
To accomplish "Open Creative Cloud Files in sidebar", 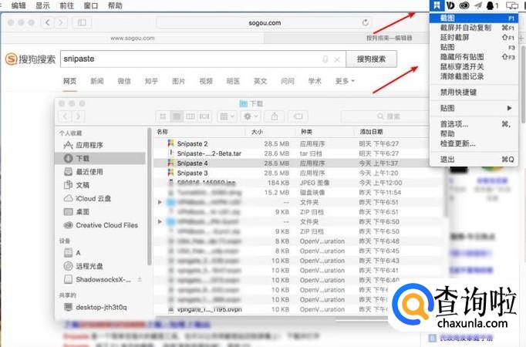I will pyautogui.click(x=100, y=225).
